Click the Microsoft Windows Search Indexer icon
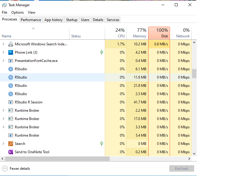This screenshot has width=243, height=176. pos(11,44)
